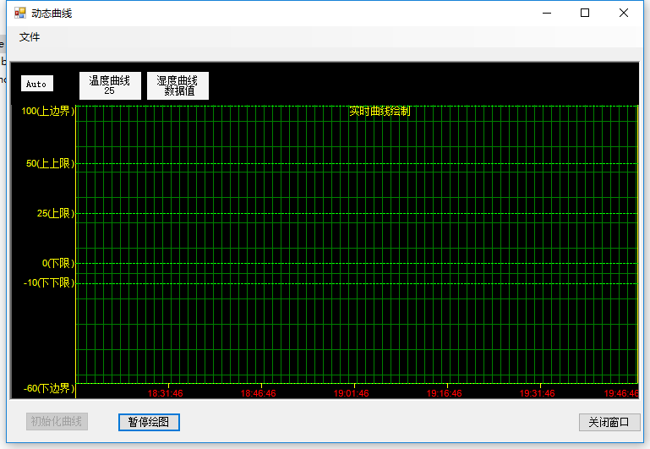Click the 25(上限) axis label
The image size is (650, 449).
56,213
